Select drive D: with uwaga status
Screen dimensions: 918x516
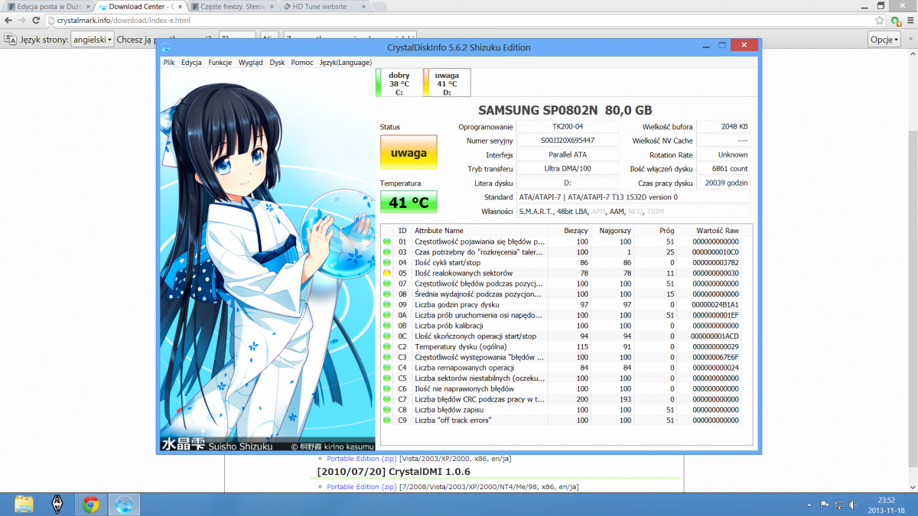point(447,83)
